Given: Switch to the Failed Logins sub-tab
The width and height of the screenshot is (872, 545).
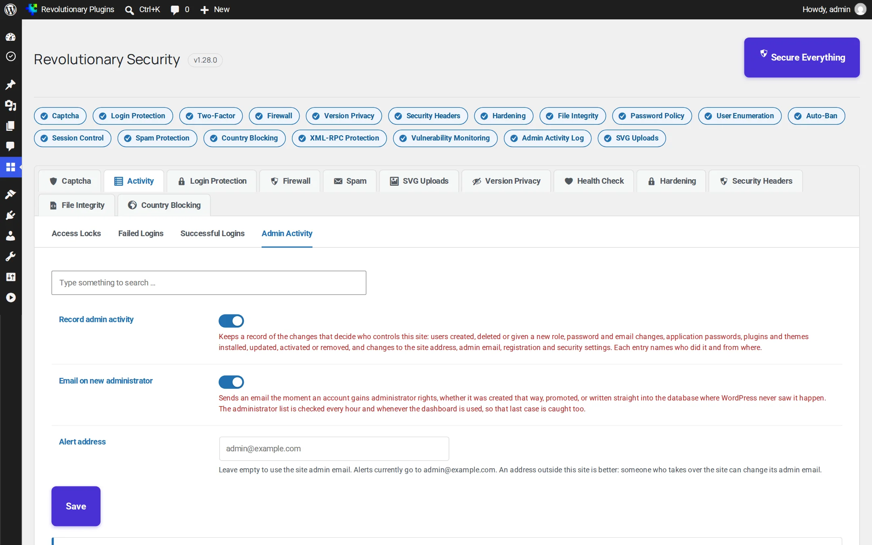Looking at the screenshot, I should pyautogui.click(x=141, y=233).
